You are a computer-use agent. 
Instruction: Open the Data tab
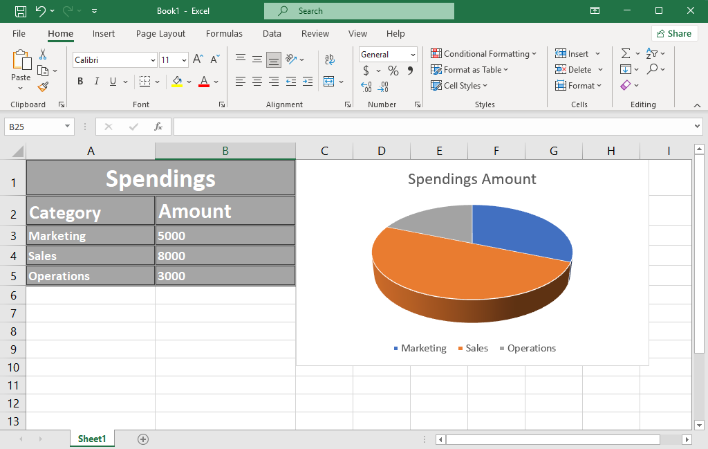tap(272, 33)
